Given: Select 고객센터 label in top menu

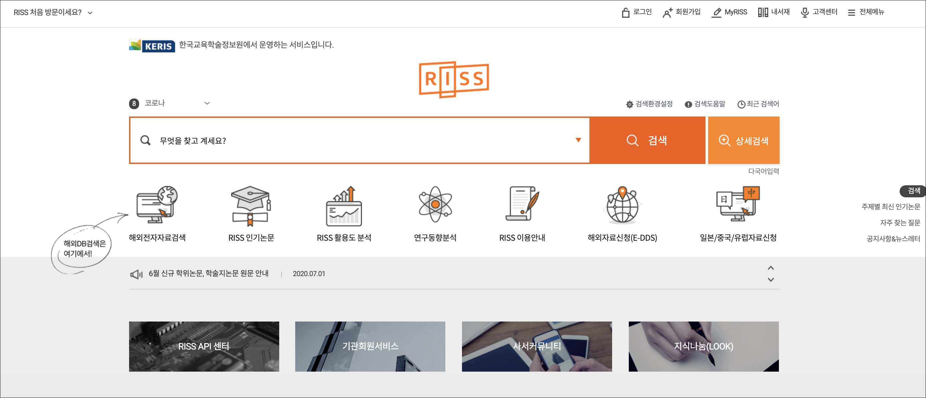Looking at the screenshot, I should [825, 12].
